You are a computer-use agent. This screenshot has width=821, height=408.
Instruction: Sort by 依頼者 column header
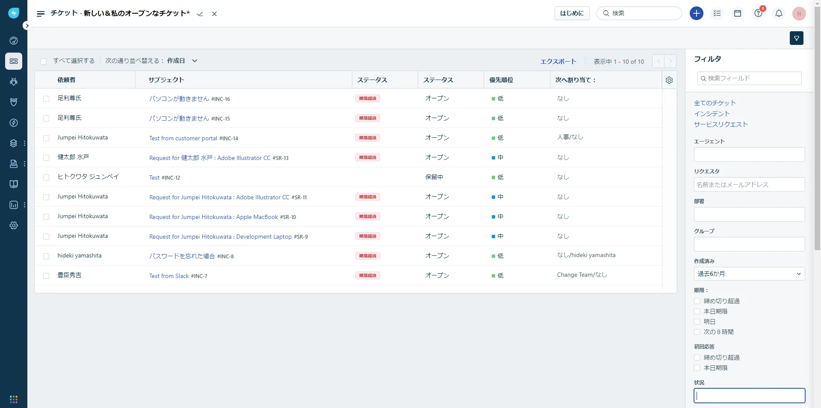coord(66,80)
